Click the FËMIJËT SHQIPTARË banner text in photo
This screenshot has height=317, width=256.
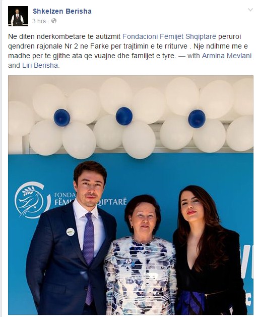91,202
